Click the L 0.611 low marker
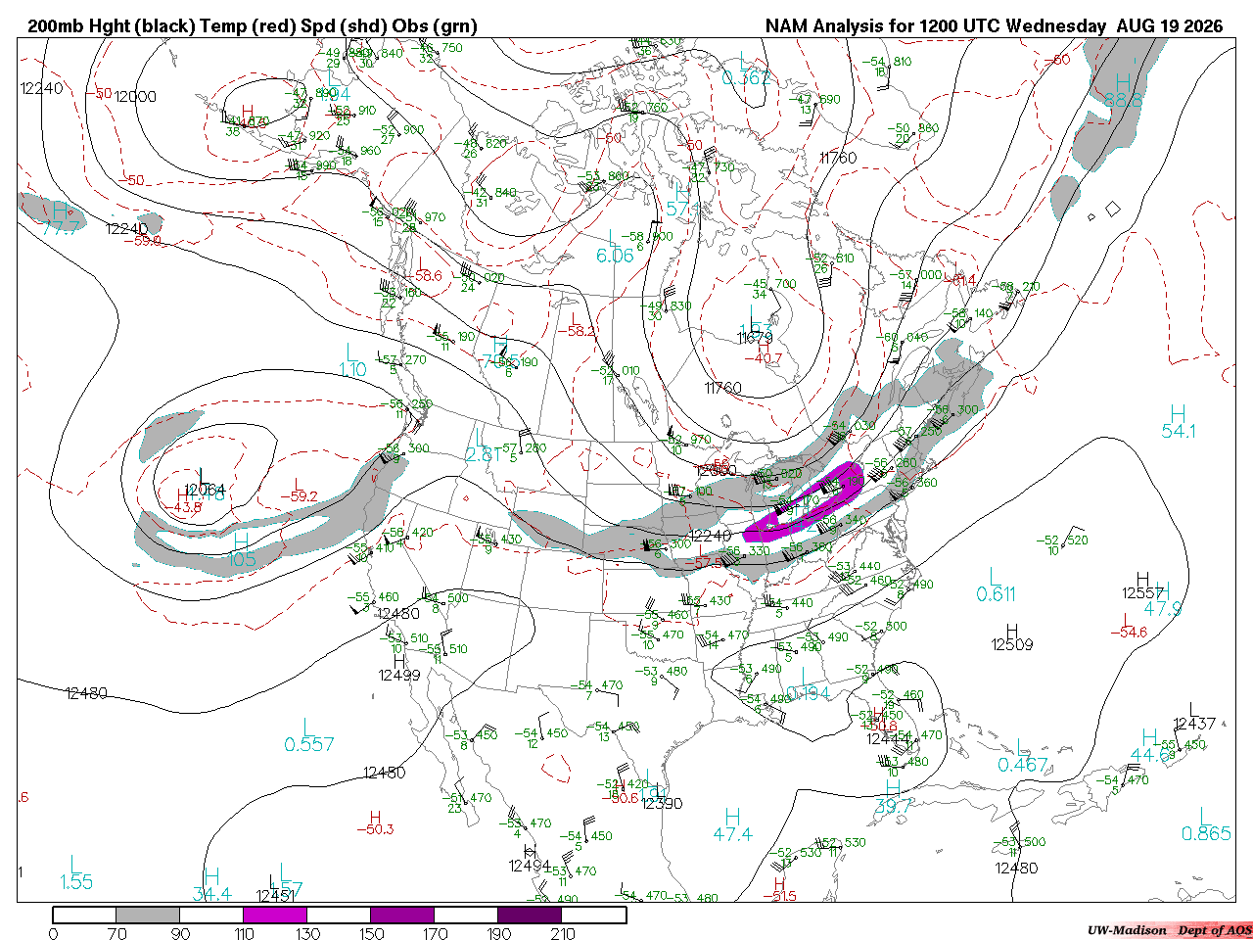This screenshot has height=940, width=1253. (x=996, y=586)
